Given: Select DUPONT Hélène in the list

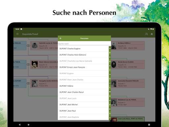Looking at the screenshot, I should [x=83, y=86].
